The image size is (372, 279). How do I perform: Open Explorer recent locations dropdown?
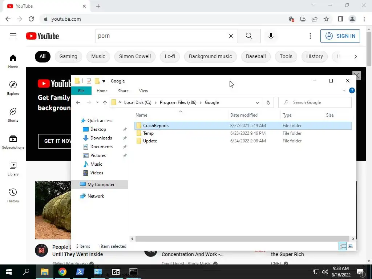(97, 102)
